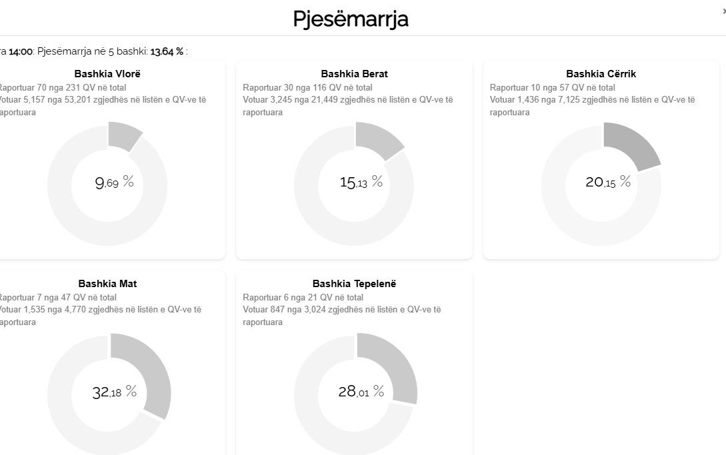Click the 9,69 % value in Vlorë chart
This screenshot has width=726, height=455.
point(114,182)
